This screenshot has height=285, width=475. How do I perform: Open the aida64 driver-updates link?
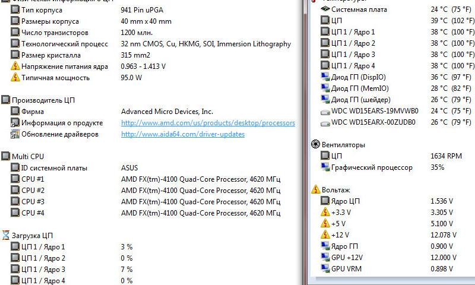click(x=182, y=134)
